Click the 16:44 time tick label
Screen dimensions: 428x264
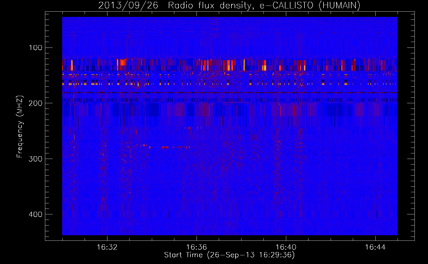pyautogui.click(x=375, y=247)
